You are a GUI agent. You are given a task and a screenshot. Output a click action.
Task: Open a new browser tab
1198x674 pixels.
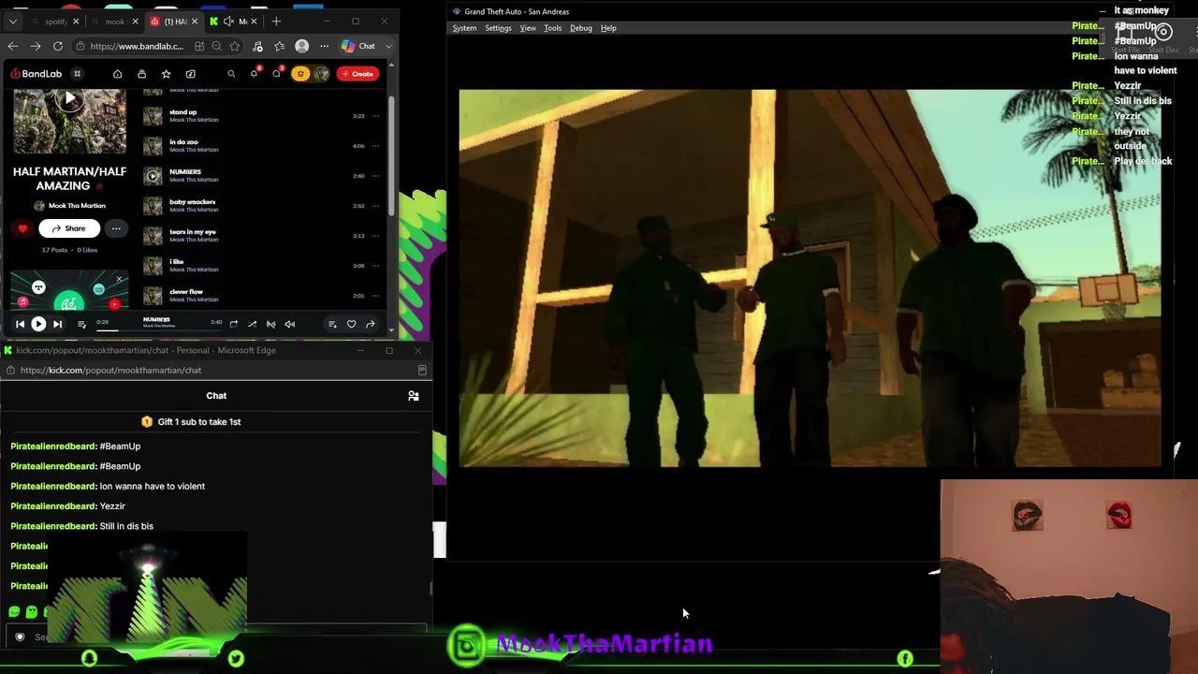pyautogui.click(x=276, y=22)
